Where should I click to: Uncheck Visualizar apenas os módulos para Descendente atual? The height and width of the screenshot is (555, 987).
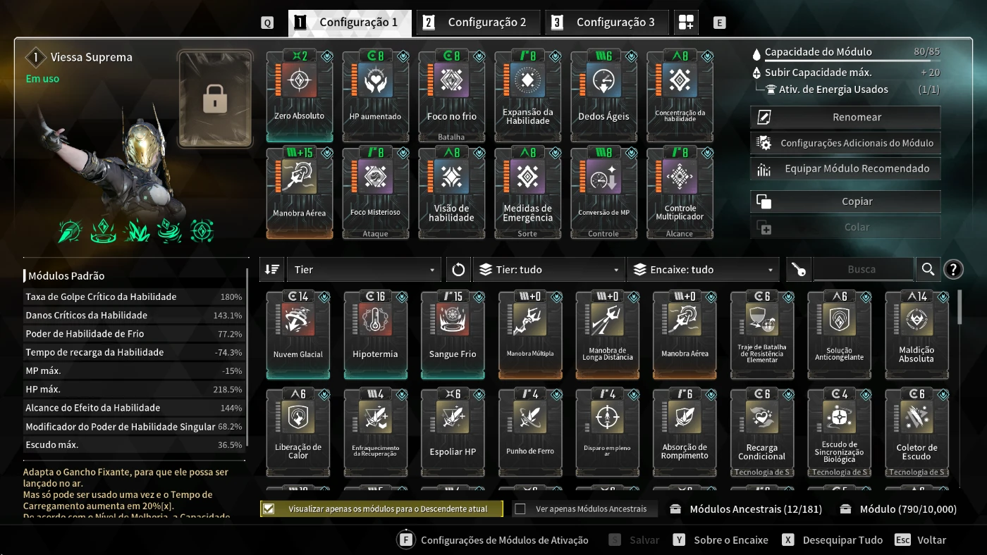pyautogui.click(x=269, y=509)
